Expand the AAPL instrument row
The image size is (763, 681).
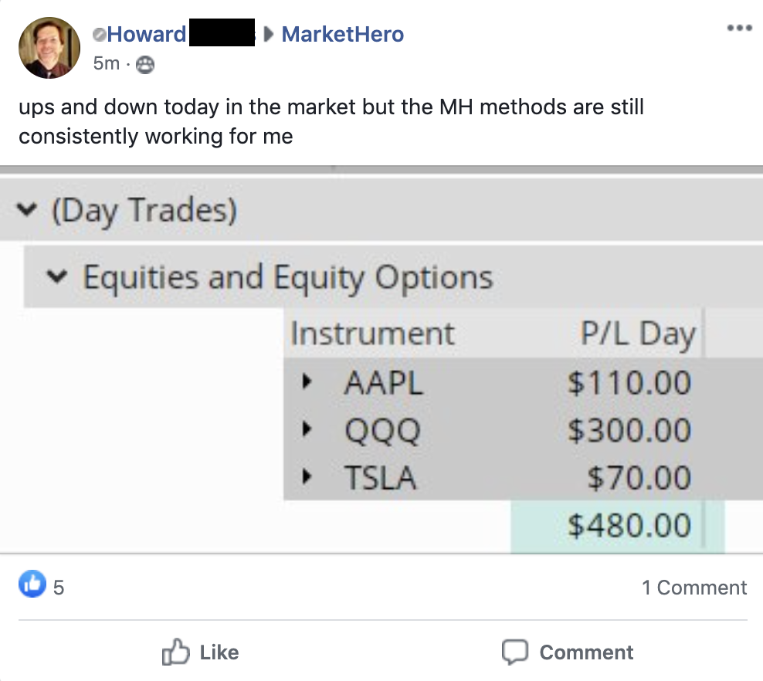[x=307, y=382]
